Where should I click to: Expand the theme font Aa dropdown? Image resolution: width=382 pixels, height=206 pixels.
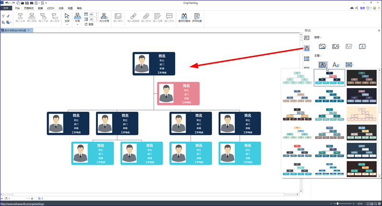(336, 65)
